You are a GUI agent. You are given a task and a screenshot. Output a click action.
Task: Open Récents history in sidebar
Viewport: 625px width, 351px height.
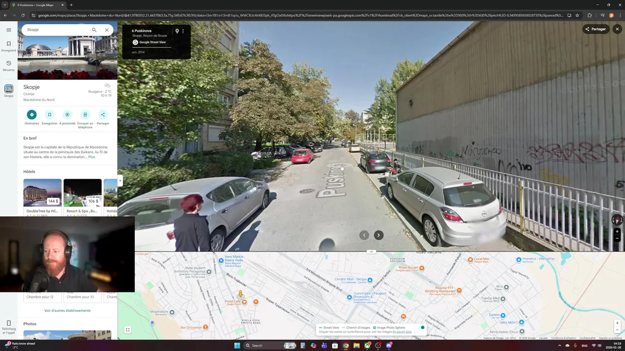point(8,66)
